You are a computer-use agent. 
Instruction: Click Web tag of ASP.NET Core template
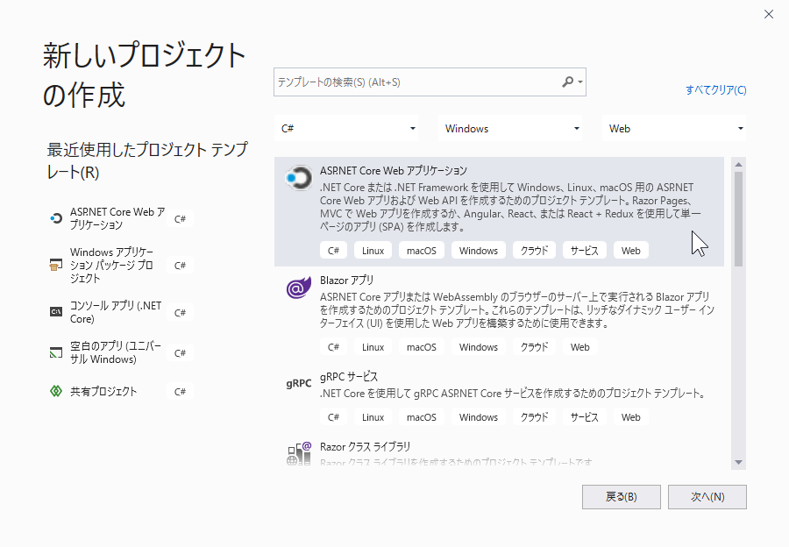(631, 251)
